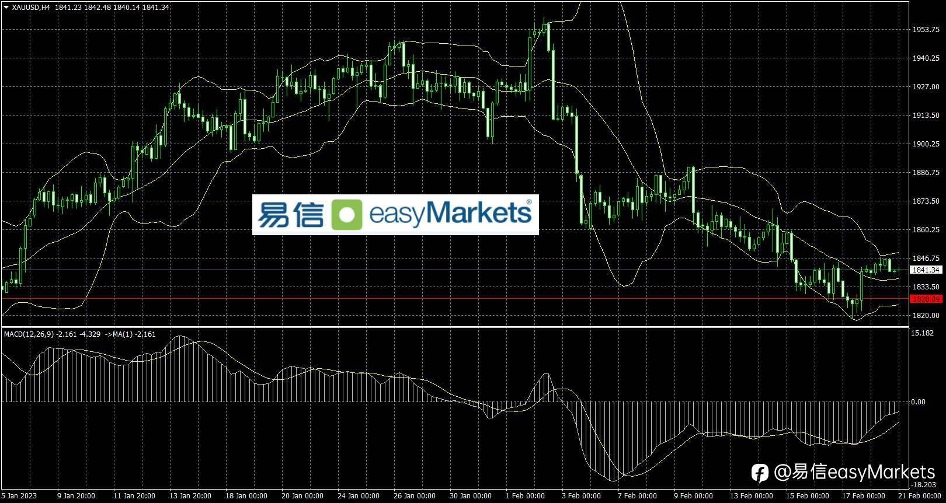Click the 1940.25 price axis value
The height and width of the screenshot is (503, 946).
[926, 58]
